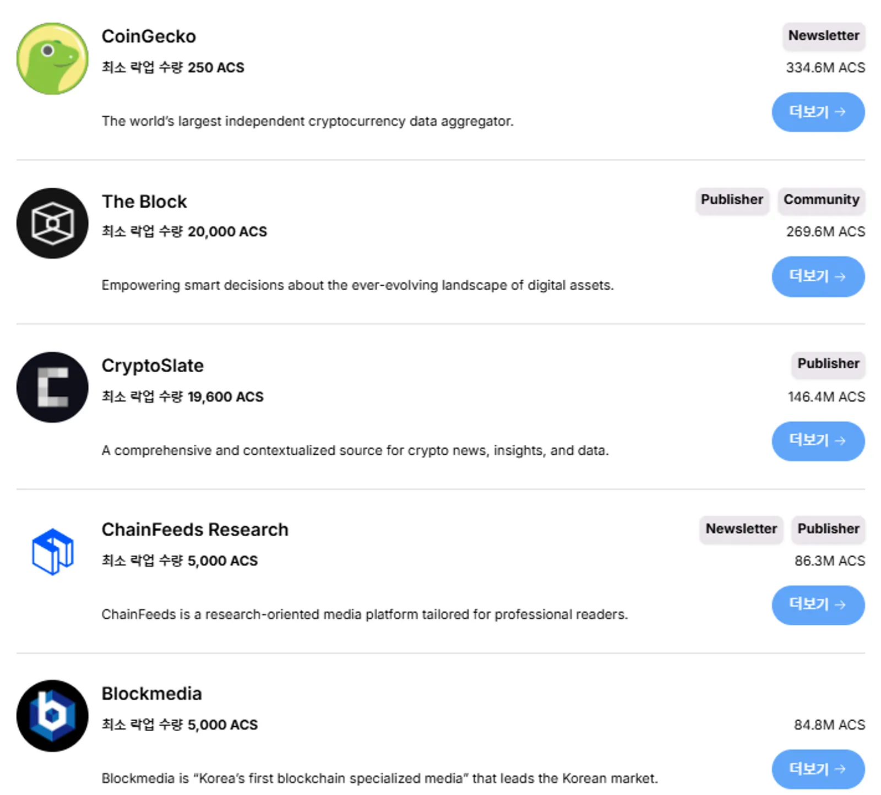Open the Blockmedia title link

coord(151,694)
